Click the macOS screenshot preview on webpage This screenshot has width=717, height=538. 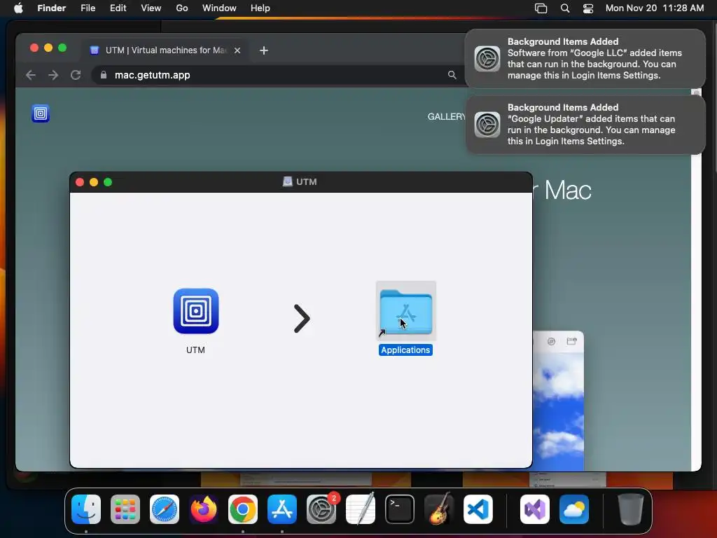point(558,401)
